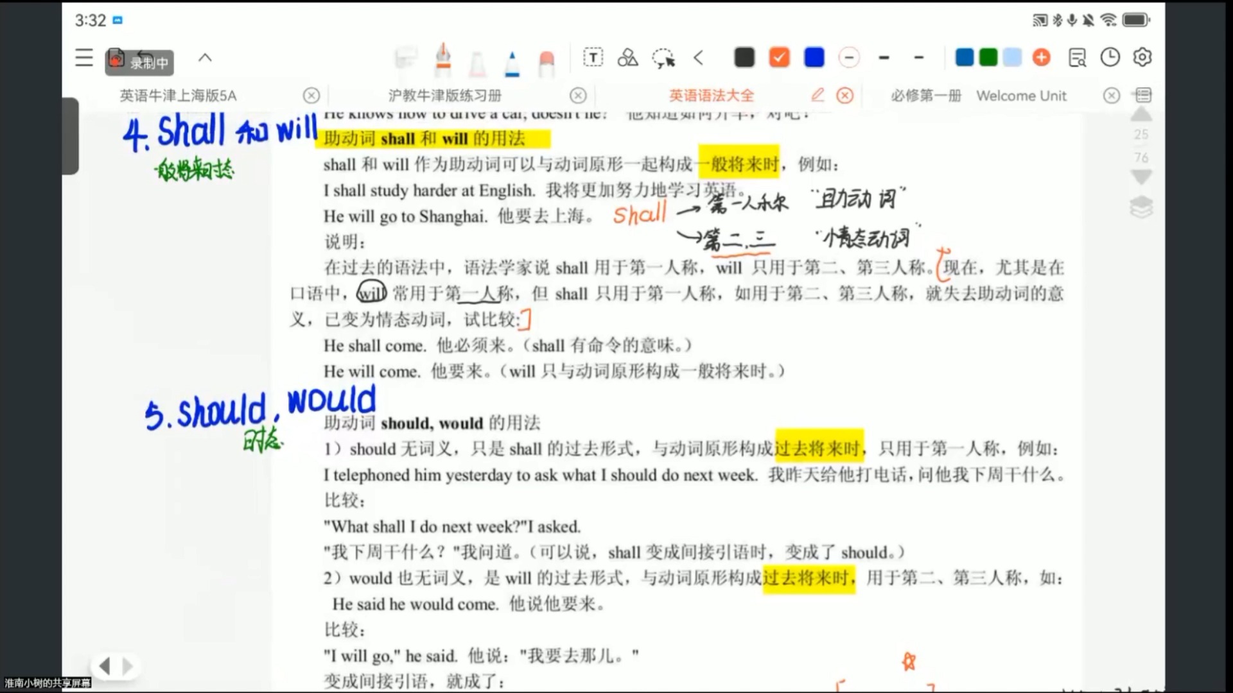This screenshot has width=1233, height=693.
Task: Click the sentence "I will go," he said.
Action: click(x=390, y=656)
